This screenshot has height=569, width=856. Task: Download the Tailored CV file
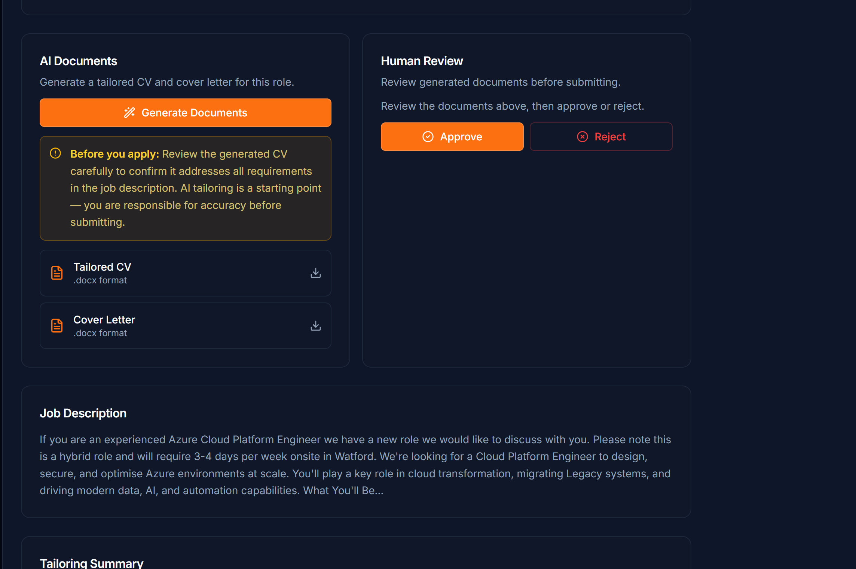316,273
